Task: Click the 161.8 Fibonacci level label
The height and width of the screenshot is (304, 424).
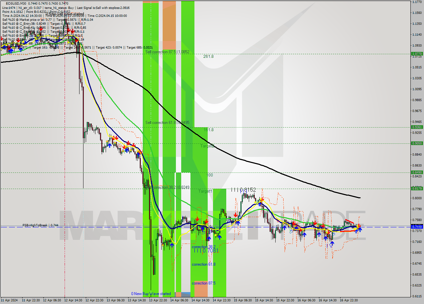Action: click(208, 130)
